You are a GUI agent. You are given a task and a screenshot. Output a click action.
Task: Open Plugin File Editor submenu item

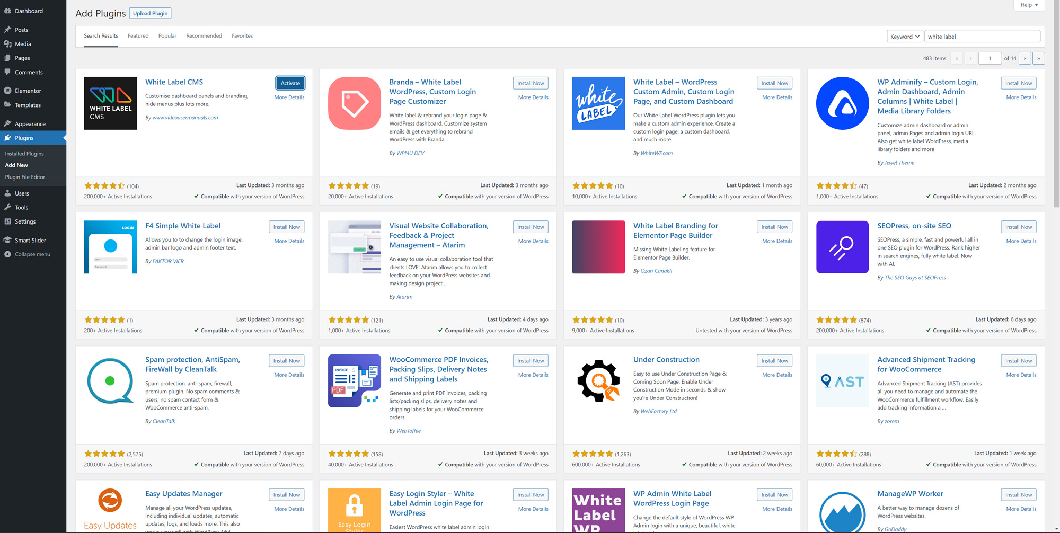click(25, 177)
